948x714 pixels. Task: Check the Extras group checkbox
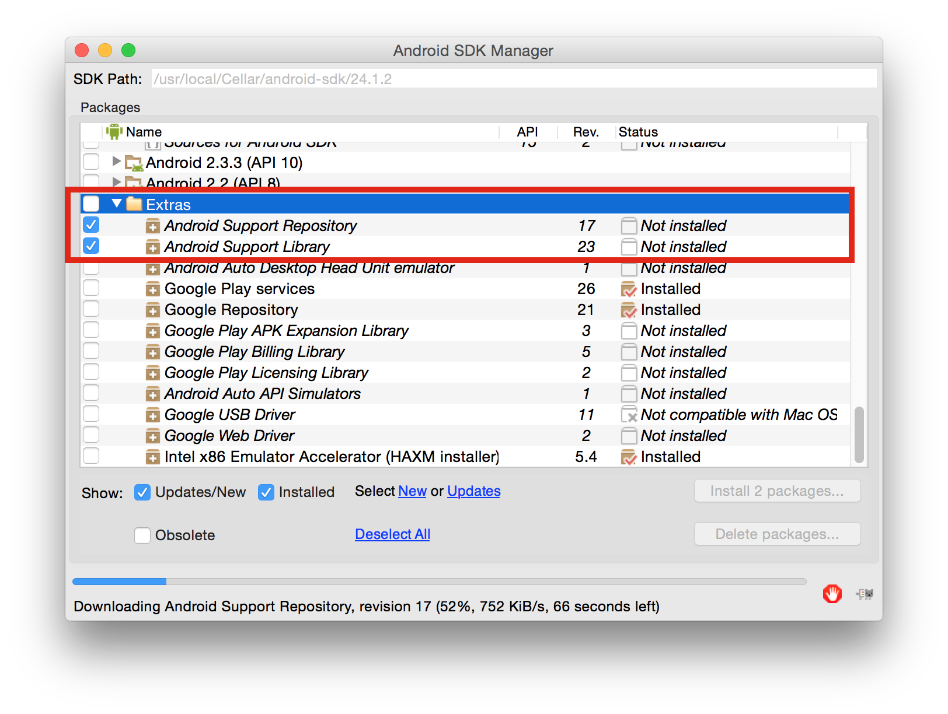point(91,204)
